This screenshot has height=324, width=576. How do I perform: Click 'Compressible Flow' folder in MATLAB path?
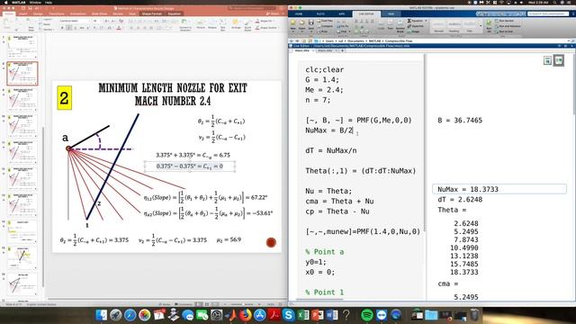click(399, 40)
